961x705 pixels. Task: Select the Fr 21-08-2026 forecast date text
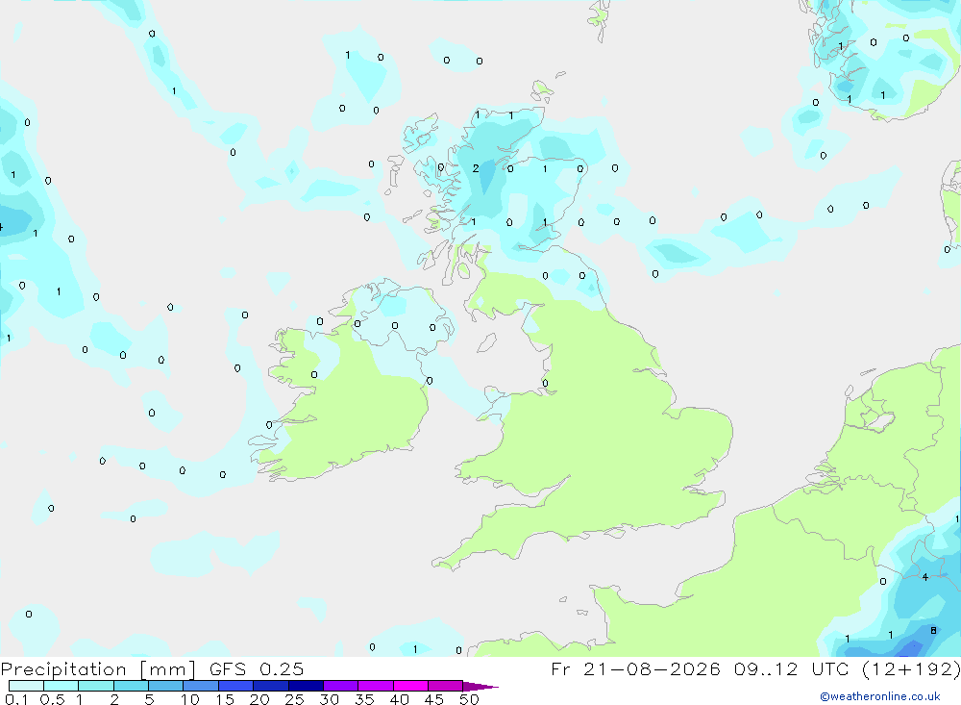[x=635, y=668]
